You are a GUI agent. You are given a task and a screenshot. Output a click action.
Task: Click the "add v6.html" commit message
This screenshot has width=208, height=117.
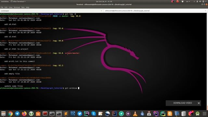10,24
